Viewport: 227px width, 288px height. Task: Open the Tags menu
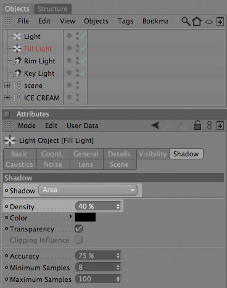[x=125, y=21]
